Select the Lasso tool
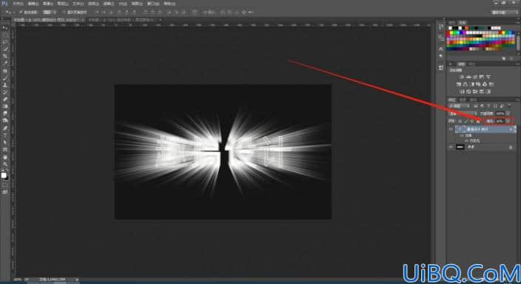The width and height of the screenshot is (521, 284). pyautogui.click(x=4, y=42)
